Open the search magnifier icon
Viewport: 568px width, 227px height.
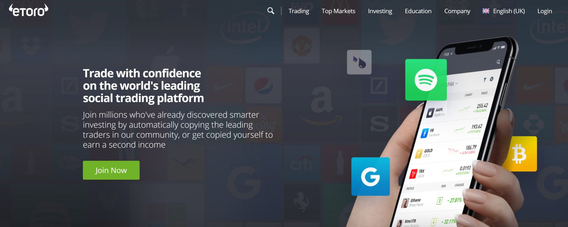(x=271, y=11)
